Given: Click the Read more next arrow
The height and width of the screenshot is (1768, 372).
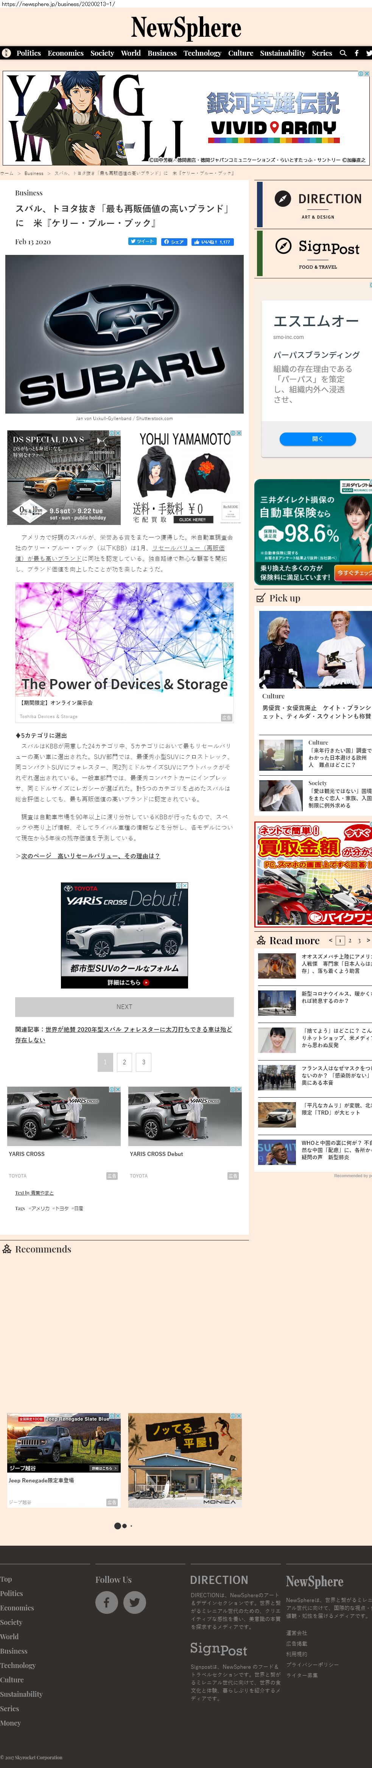Looking at the screenshot, I should coord(368,940).
